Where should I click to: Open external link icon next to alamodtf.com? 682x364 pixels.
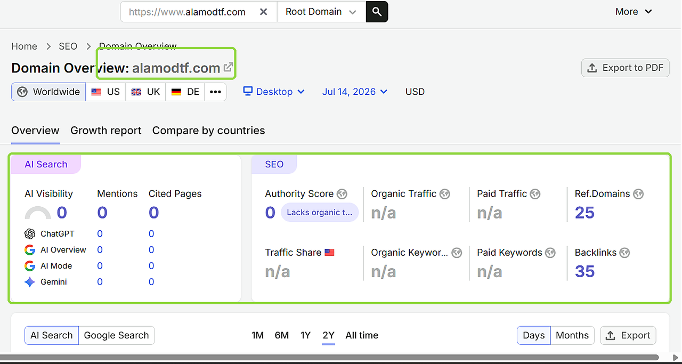228,68
